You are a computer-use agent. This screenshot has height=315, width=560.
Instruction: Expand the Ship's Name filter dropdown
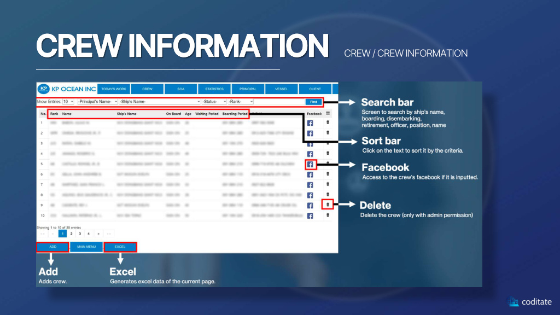coord(160,102)
